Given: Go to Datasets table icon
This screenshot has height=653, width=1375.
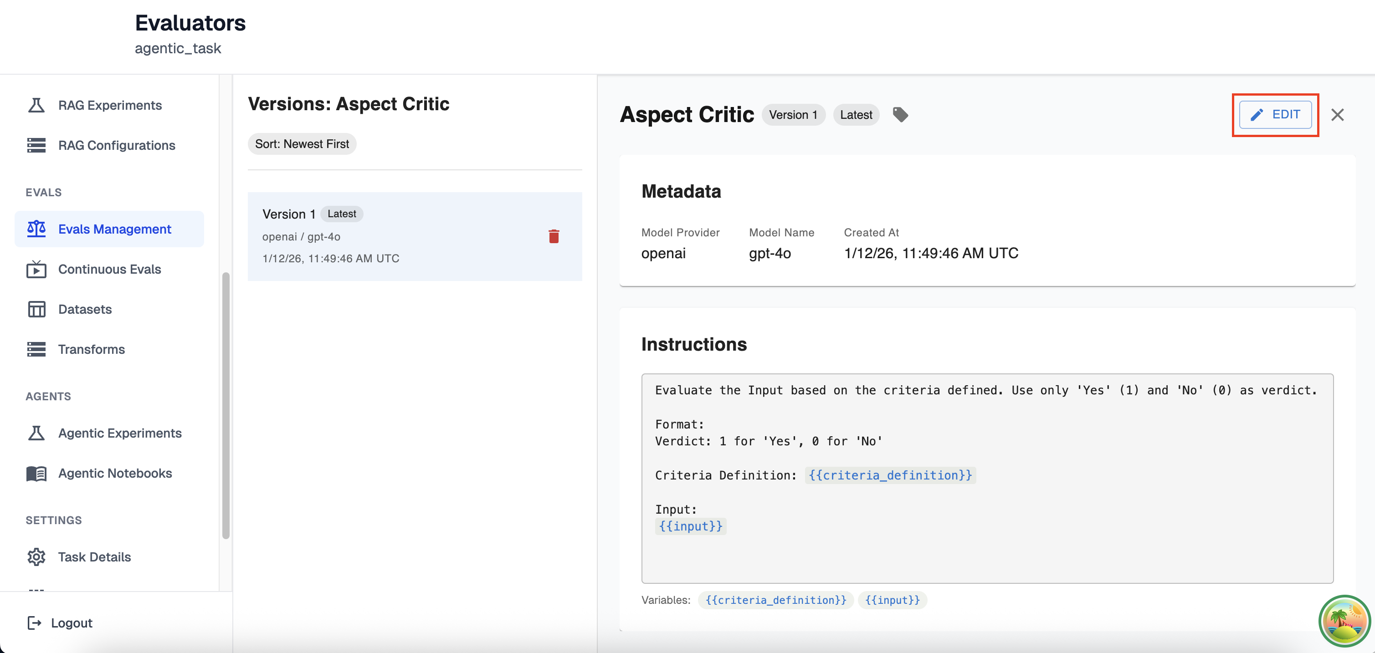Looking at the screenshot, I should (x=36, y=309).
